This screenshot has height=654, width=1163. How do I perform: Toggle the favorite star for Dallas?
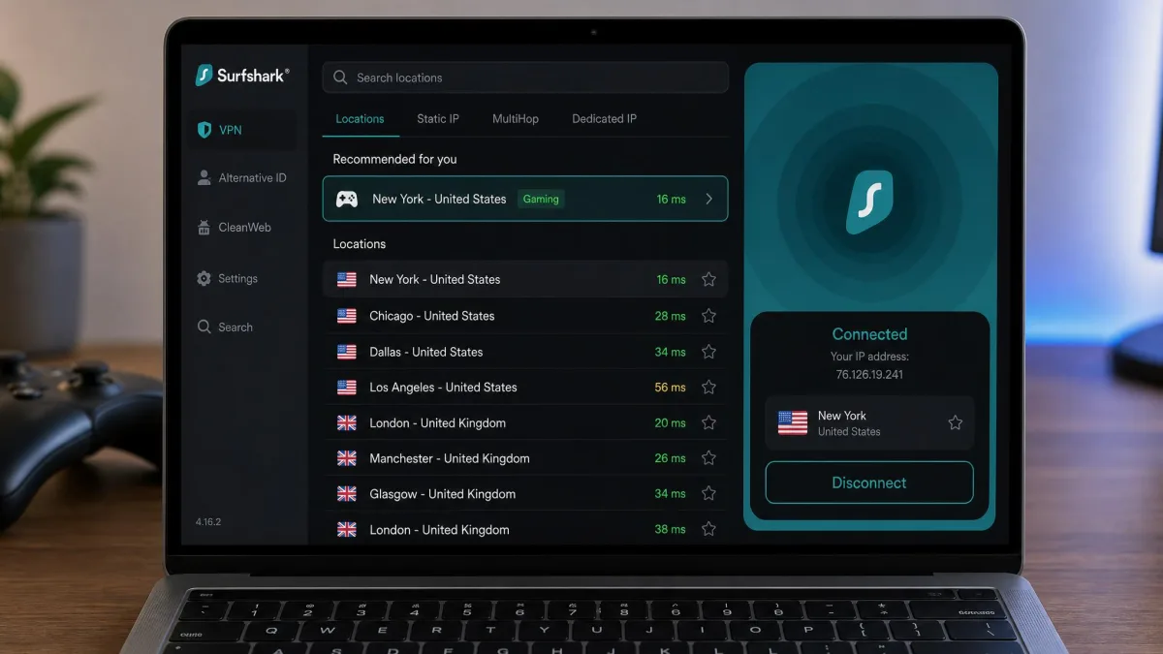coord(708,352)
